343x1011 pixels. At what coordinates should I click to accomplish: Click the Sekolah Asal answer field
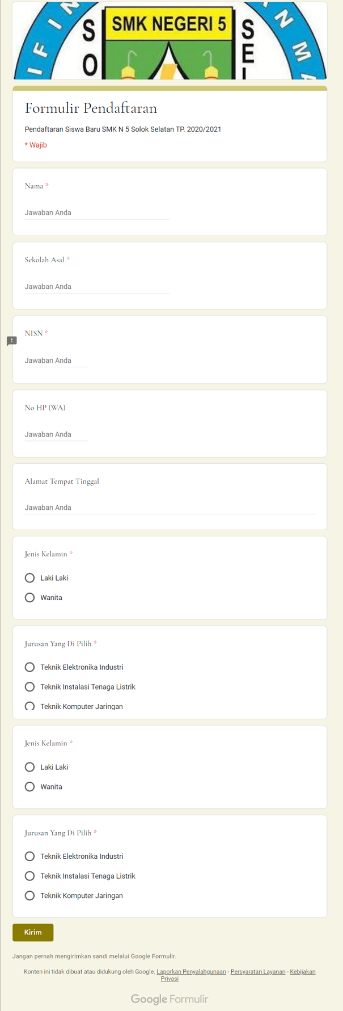coord(97,287)
